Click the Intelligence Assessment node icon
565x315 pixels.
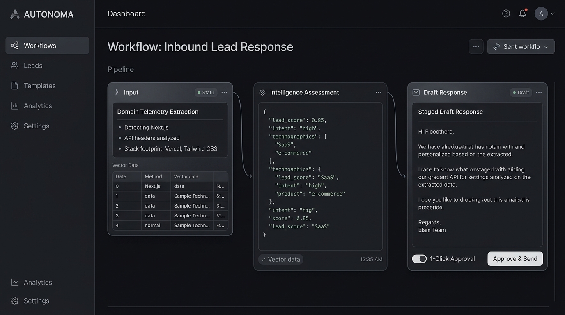click(x=262, y=93)
